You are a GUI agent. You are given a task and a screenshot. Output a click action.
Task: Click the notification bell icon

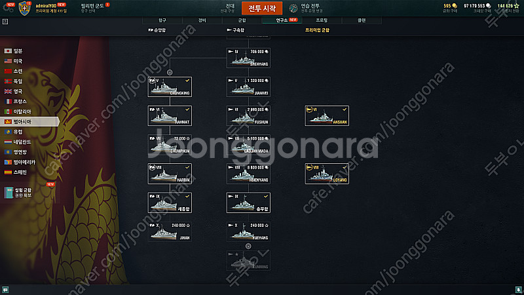click(x=518, y=290)
